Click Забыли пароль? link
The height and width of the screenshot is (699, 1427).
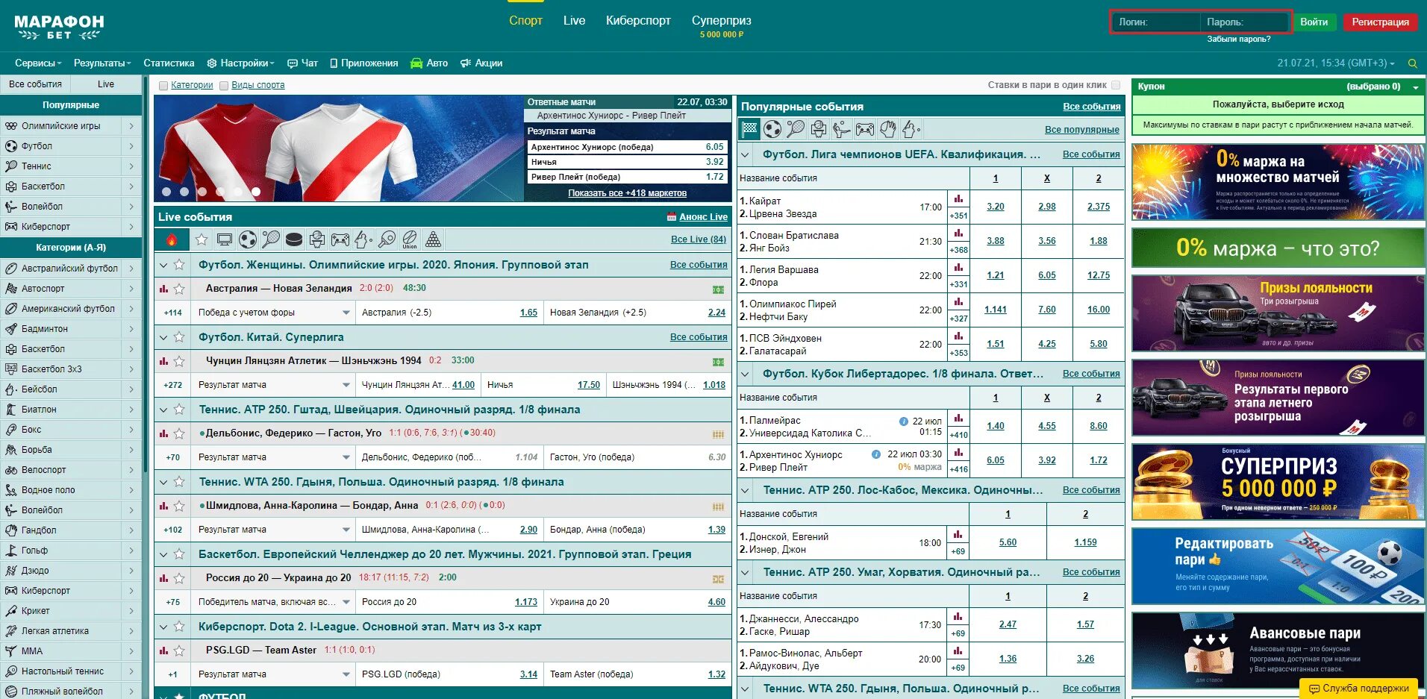1238,40
